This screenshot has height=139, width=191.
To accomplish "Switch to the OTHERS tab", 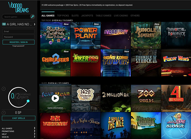I will [x=135, y=16].
